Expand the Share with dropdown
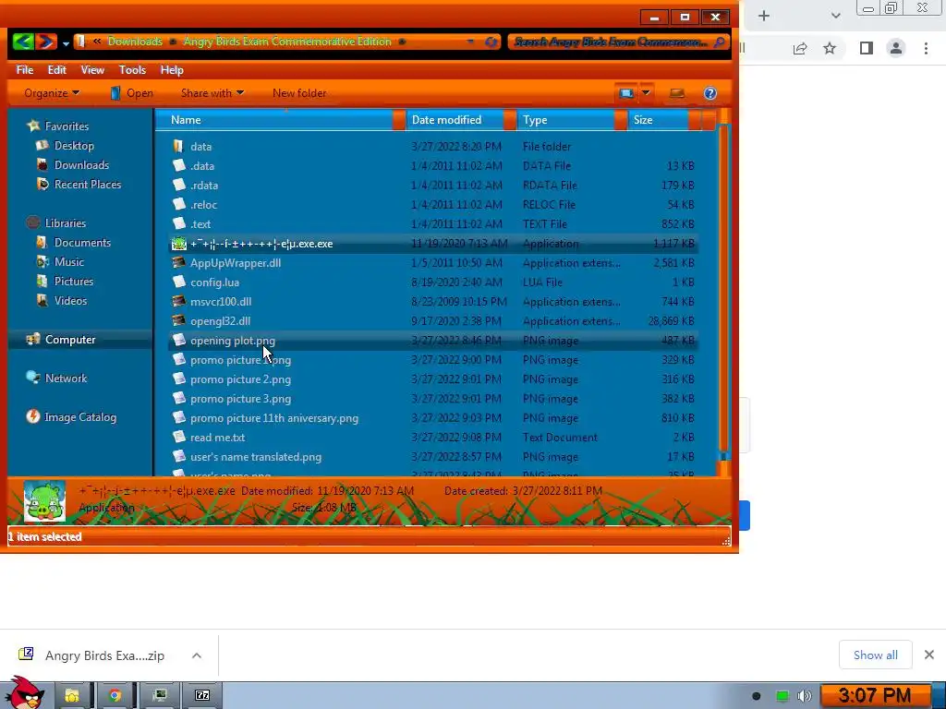 tap(212, 93)
